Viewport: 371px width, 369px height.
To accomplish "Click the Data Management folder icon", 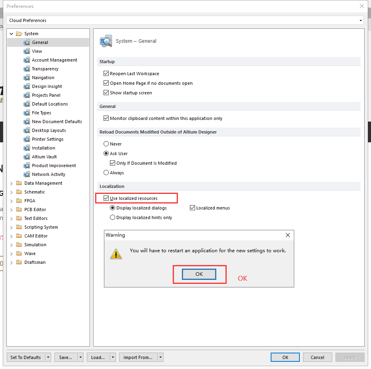I will 19,183.
